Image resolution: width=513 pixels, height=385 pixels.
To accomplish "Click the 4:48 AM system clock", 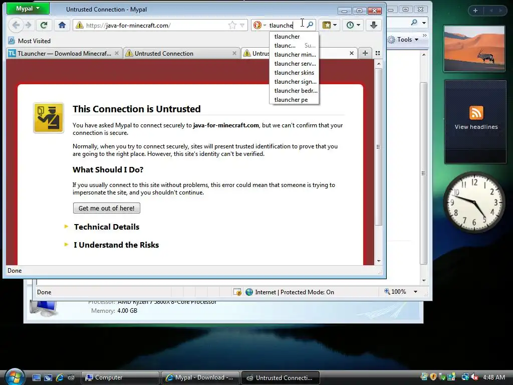I will click(x=493, y=377).
